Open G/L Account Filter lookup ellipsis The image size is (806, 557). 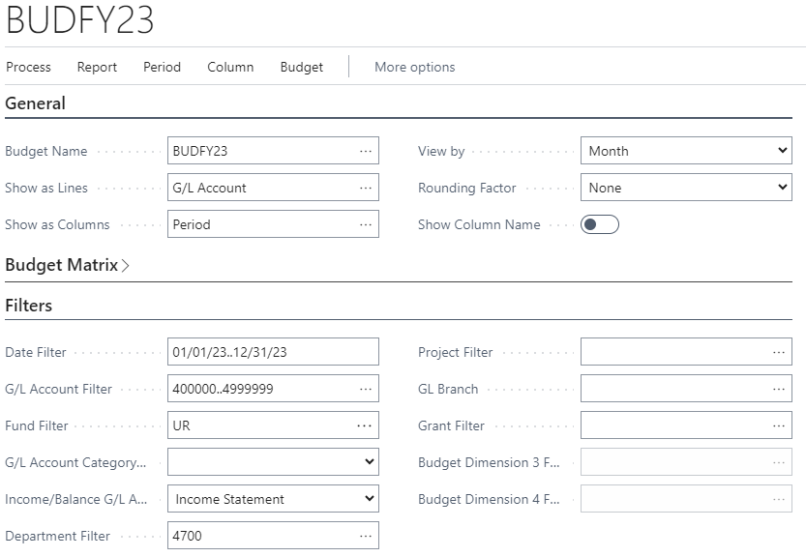click(x=365, y=389)
